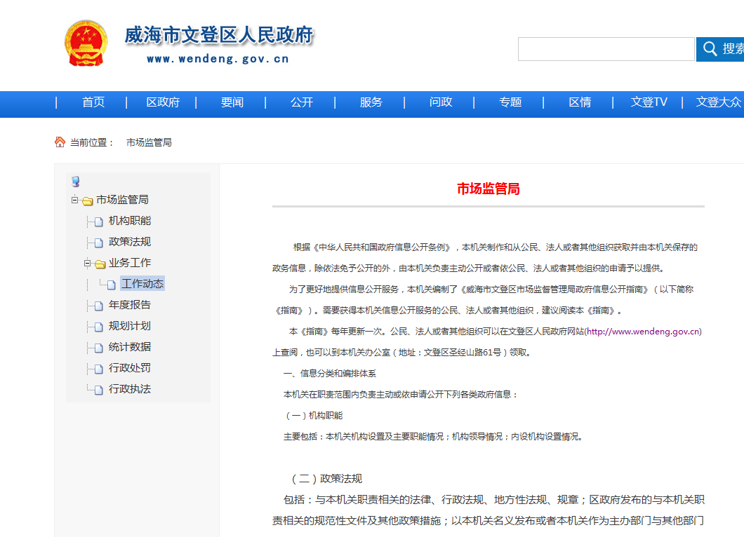The width and height of the screenshot is (744, 537).
Task: Open 服务 in navigation bar
Action: 371,102
